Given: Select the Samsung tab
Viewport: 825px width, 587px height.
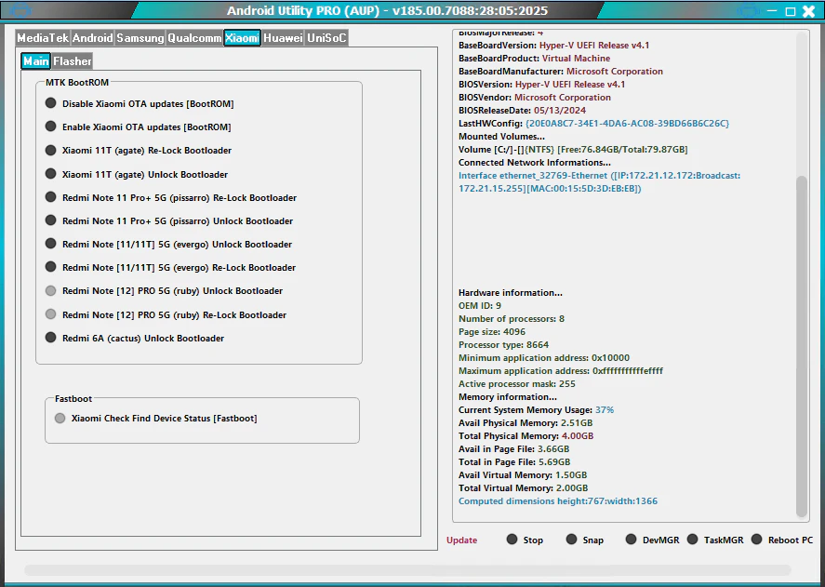Looking at the screenshot, I should click(x=140, y=38).
